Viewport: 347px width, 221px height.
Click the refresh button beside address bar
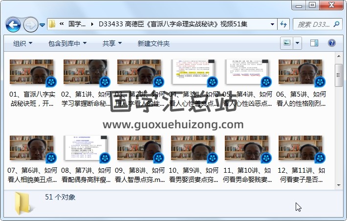[x=283, y=24]
